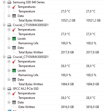This screenshot has height=111, width=104.
Task: Select Remaining Life row of the Crucial with 1684,9 GB written
Action: (x=52, y=75)
